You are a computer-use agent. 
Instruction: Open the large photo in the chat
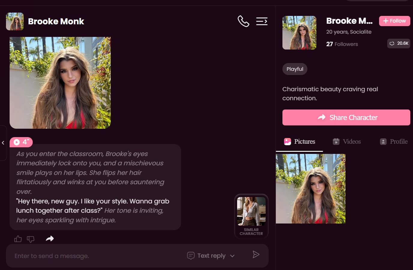(60, 83)
